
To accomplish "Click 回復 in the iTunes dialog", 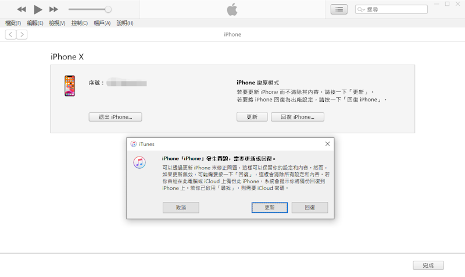I will 310,208.
